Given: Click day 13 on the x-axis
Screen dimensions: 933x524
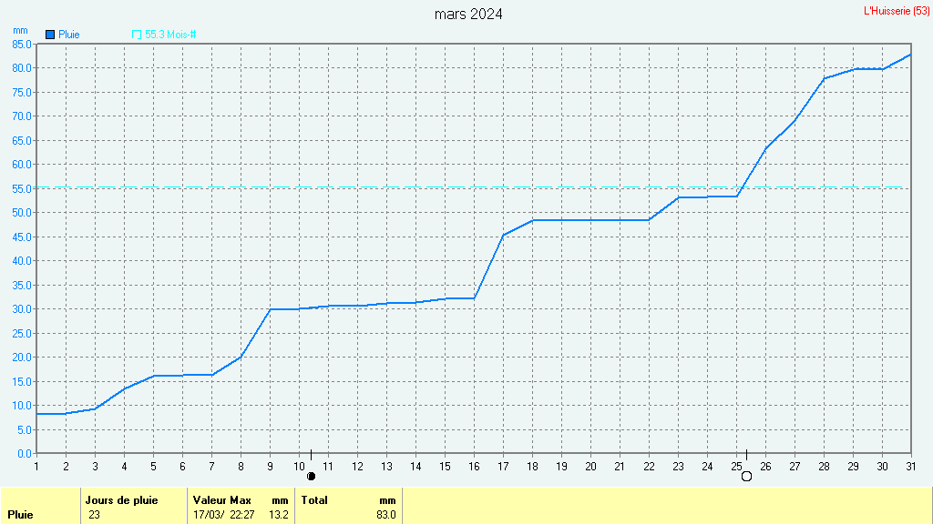Looking at the screenshot, I should 386,467.
